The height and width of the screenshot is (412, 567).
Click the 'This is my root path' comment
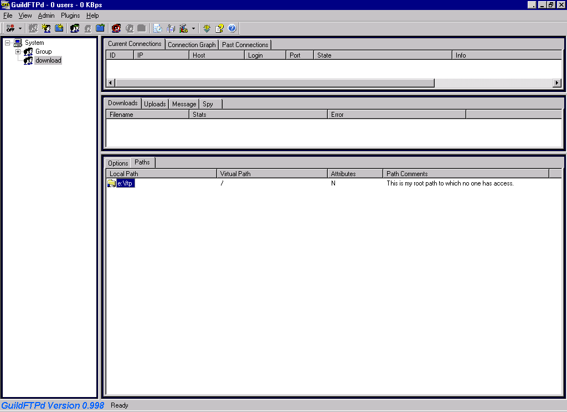pos(450,183)
